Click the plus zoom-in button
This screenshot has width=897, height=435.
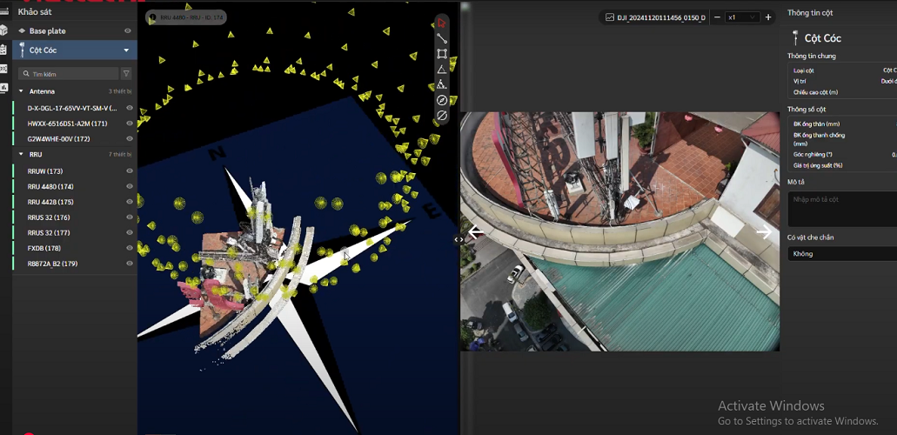768,17
